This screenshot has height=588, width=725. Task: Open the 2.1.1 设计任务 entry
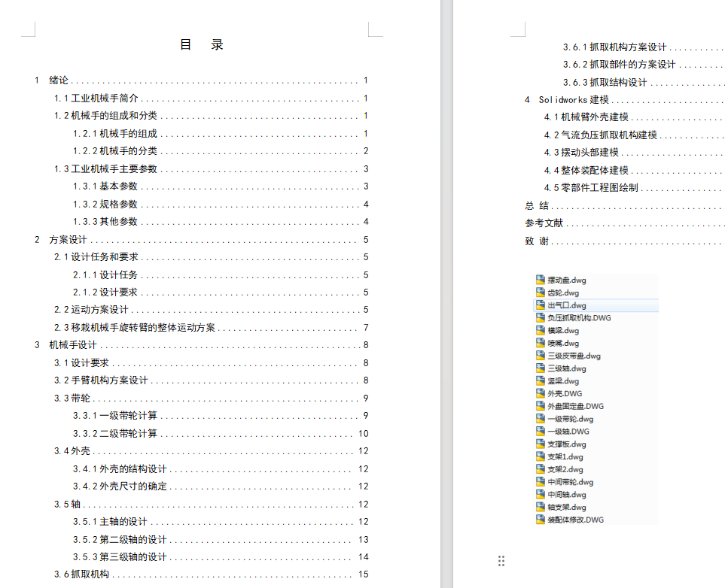tap(221, 275)
